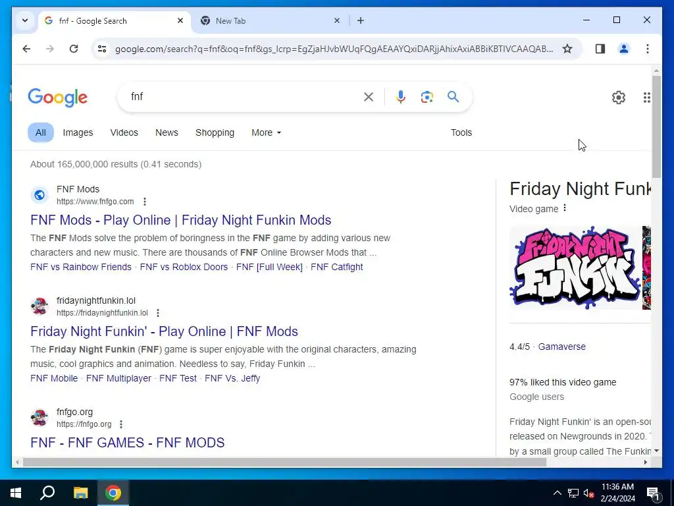
Task: Close the New Tab tab
Action: click(337, 20)
